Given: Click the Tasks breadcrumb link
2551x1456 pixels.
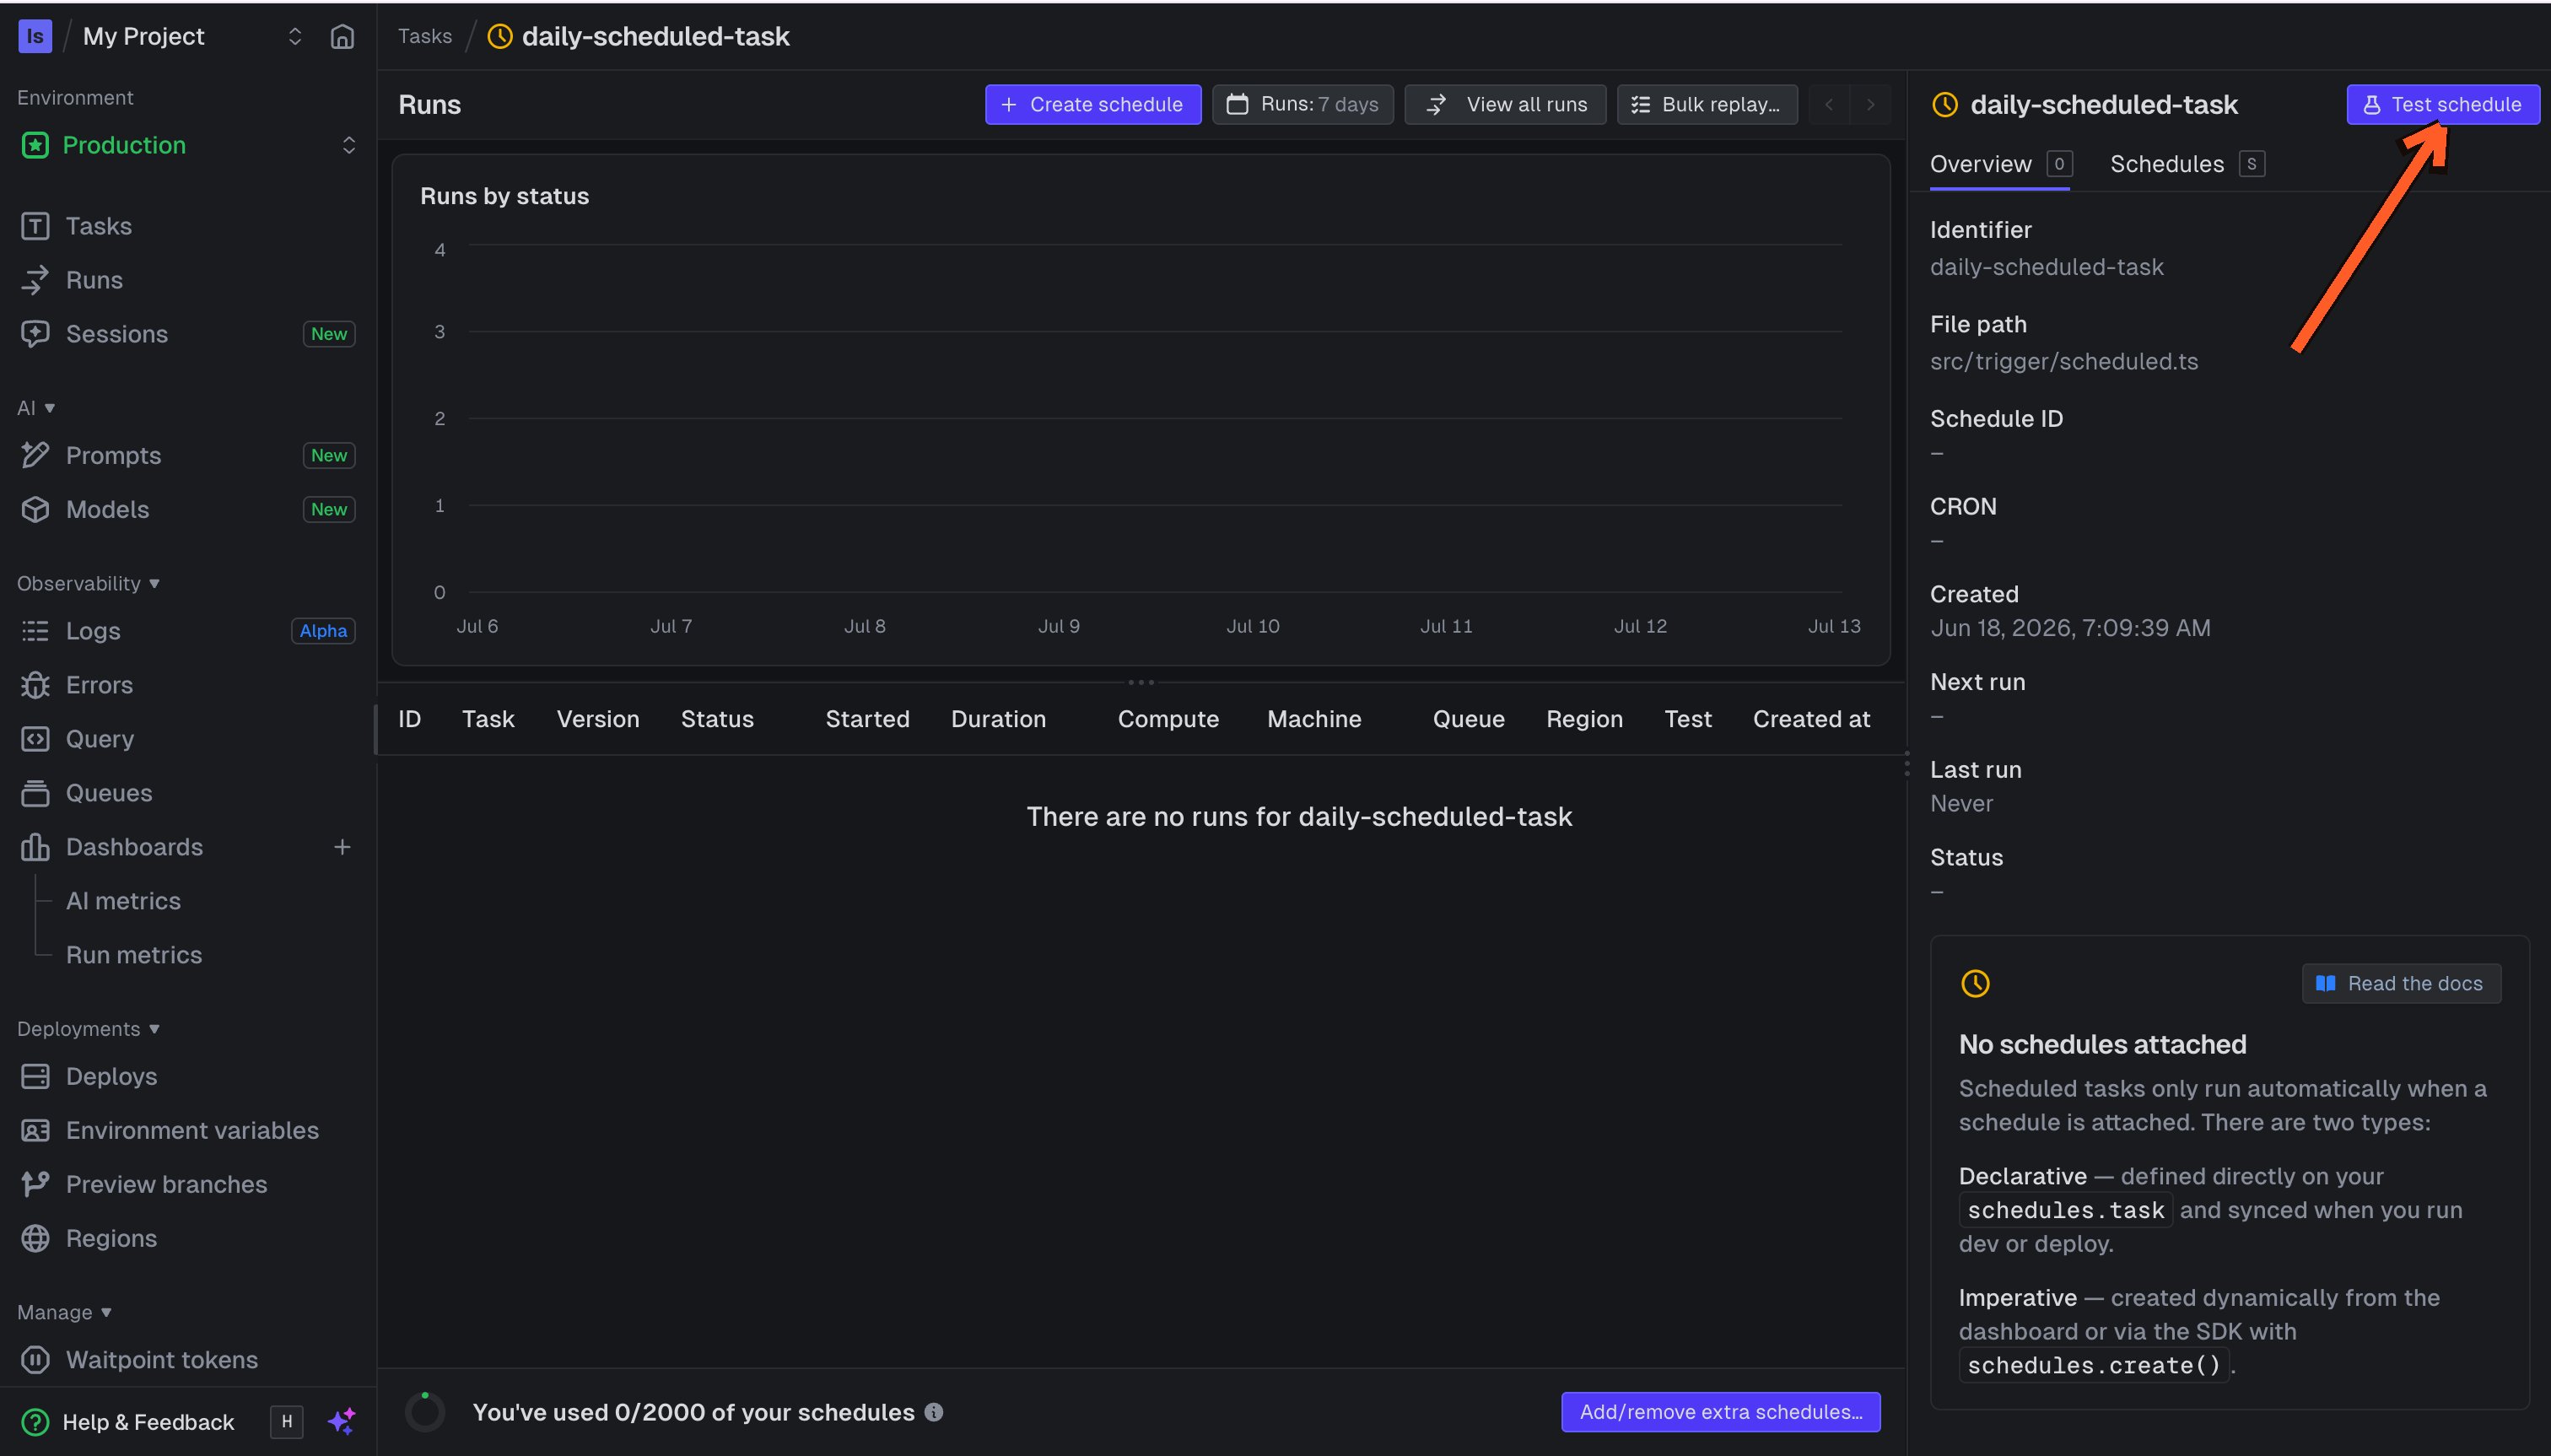Looking at the screenshot, I should click(425, 36).
